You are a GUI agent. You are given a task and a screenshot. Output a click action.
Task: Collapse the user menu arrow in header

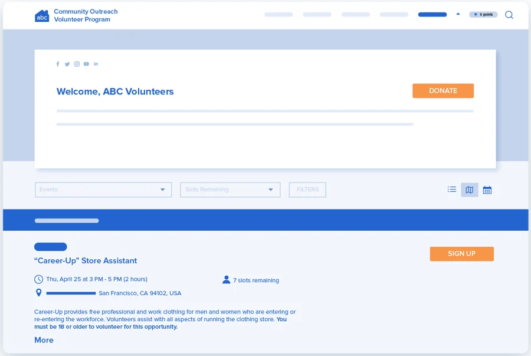458,14
